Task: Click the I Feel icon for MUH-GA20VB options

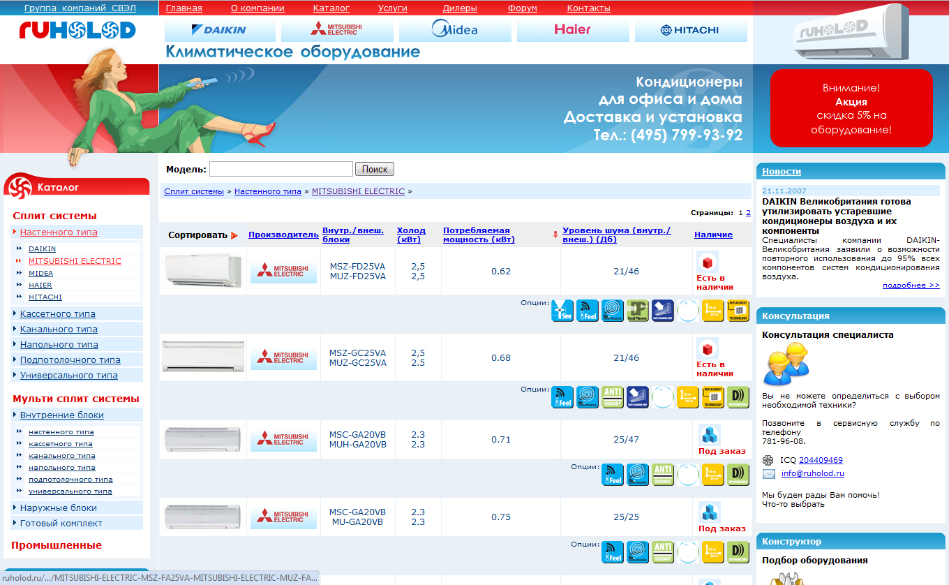Action: [613, 475]
